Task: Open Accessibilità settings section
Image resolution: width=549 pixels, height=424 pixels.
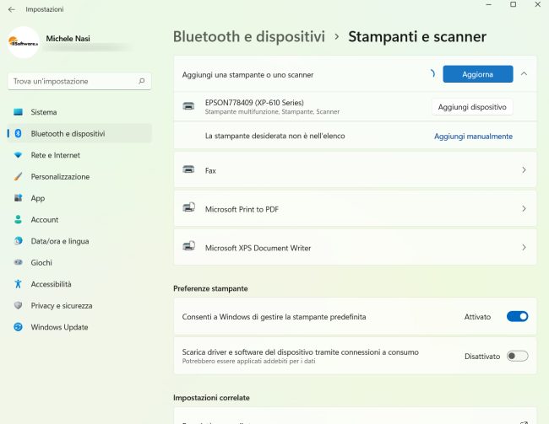Action: (79, 284)
